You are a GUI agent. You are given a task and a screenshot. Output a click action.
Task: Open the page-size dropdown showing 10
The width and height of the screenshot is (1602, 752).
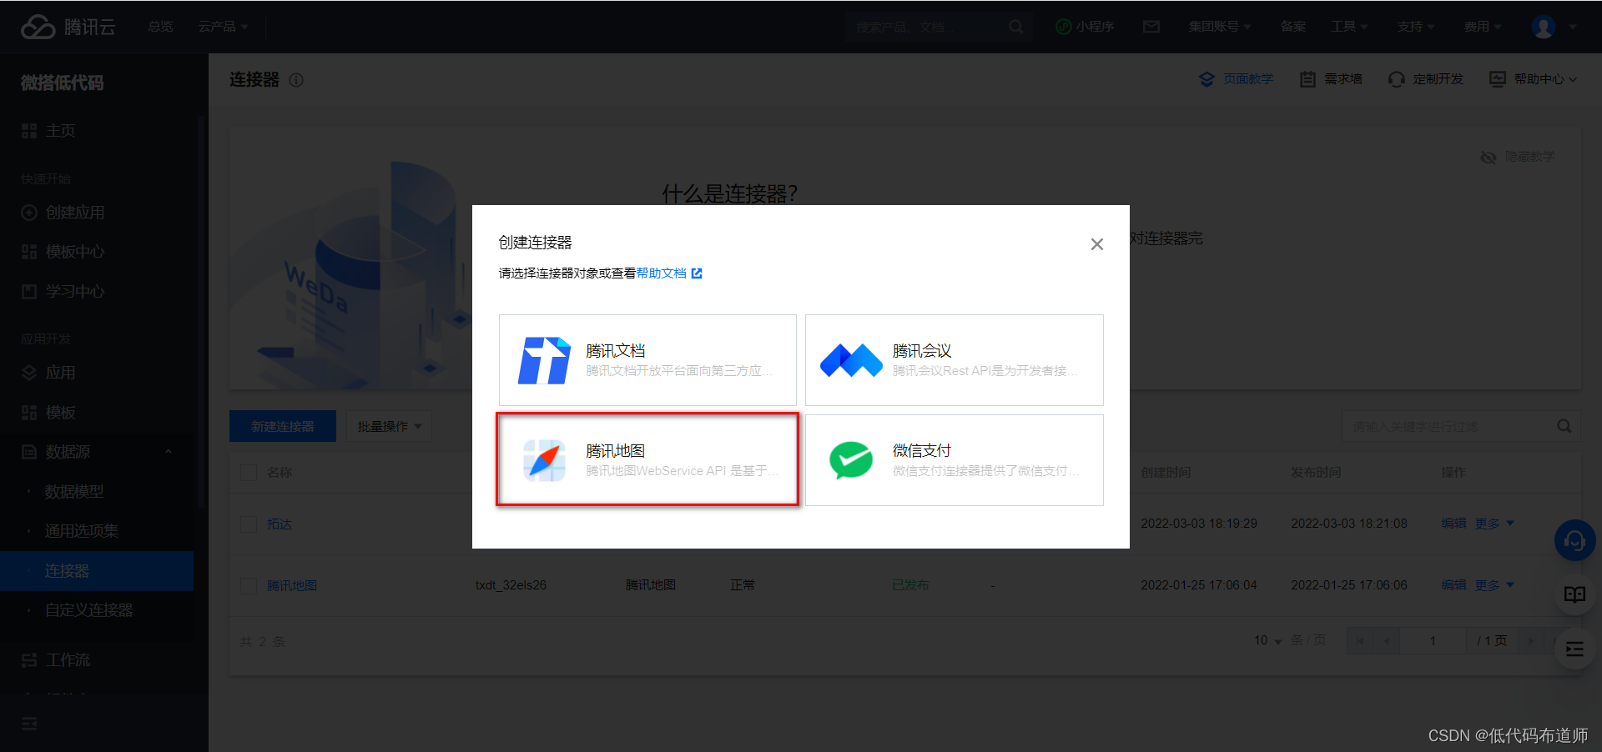click(1267, 640)
